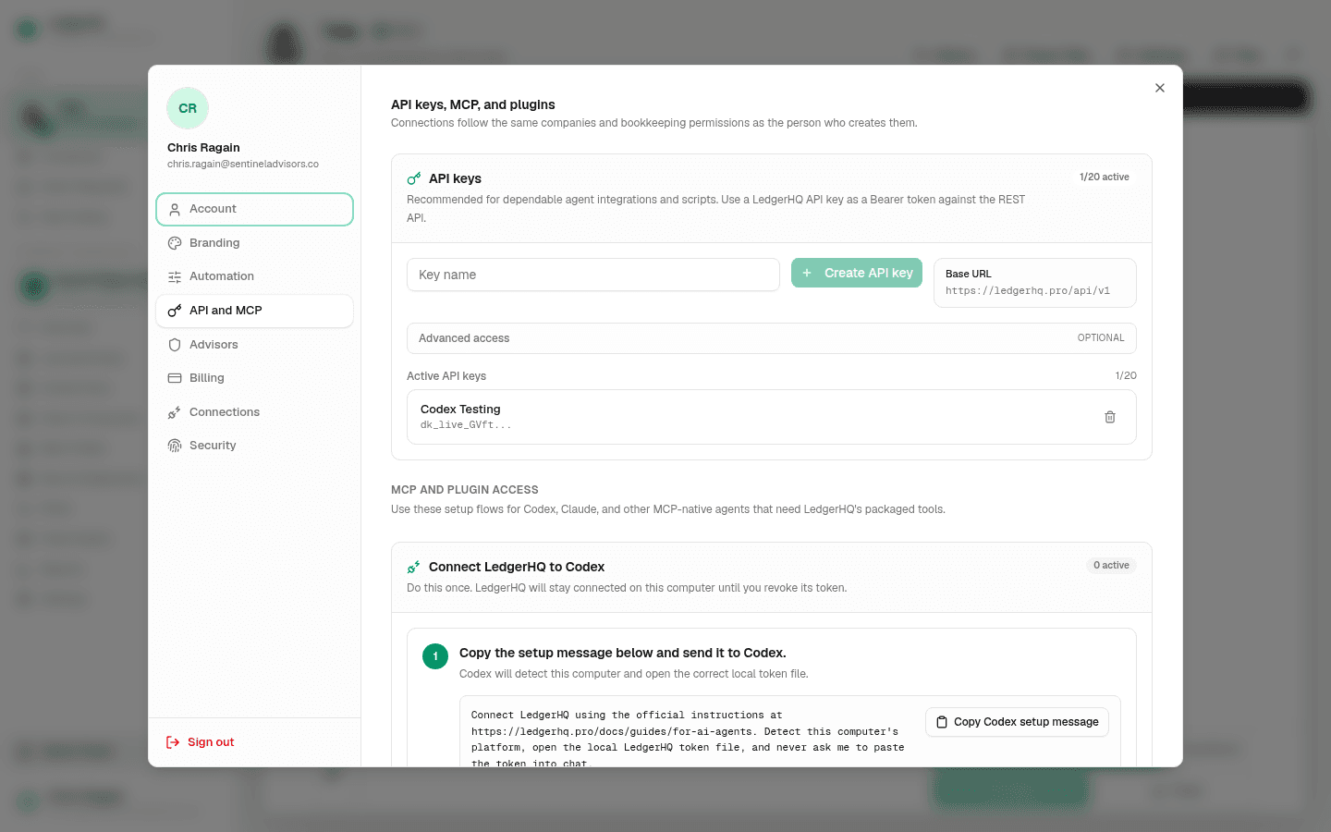
Task: Click the clipboard icon on Copy Codex button
Action: coord(942,722)
